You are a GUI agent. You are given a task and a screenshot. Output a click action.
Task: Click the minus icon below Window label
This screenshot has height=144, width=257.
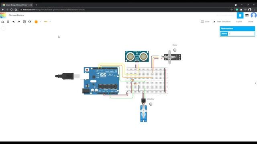(x=151, y=104)
